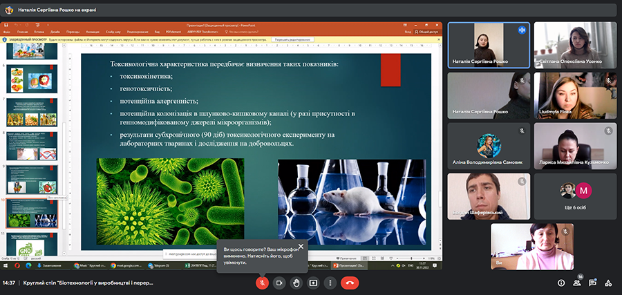Select Світлана Олексіївна Усенко video tile
Image resolution: width=622 pixels, height=295 pixels.
[575, 45]
